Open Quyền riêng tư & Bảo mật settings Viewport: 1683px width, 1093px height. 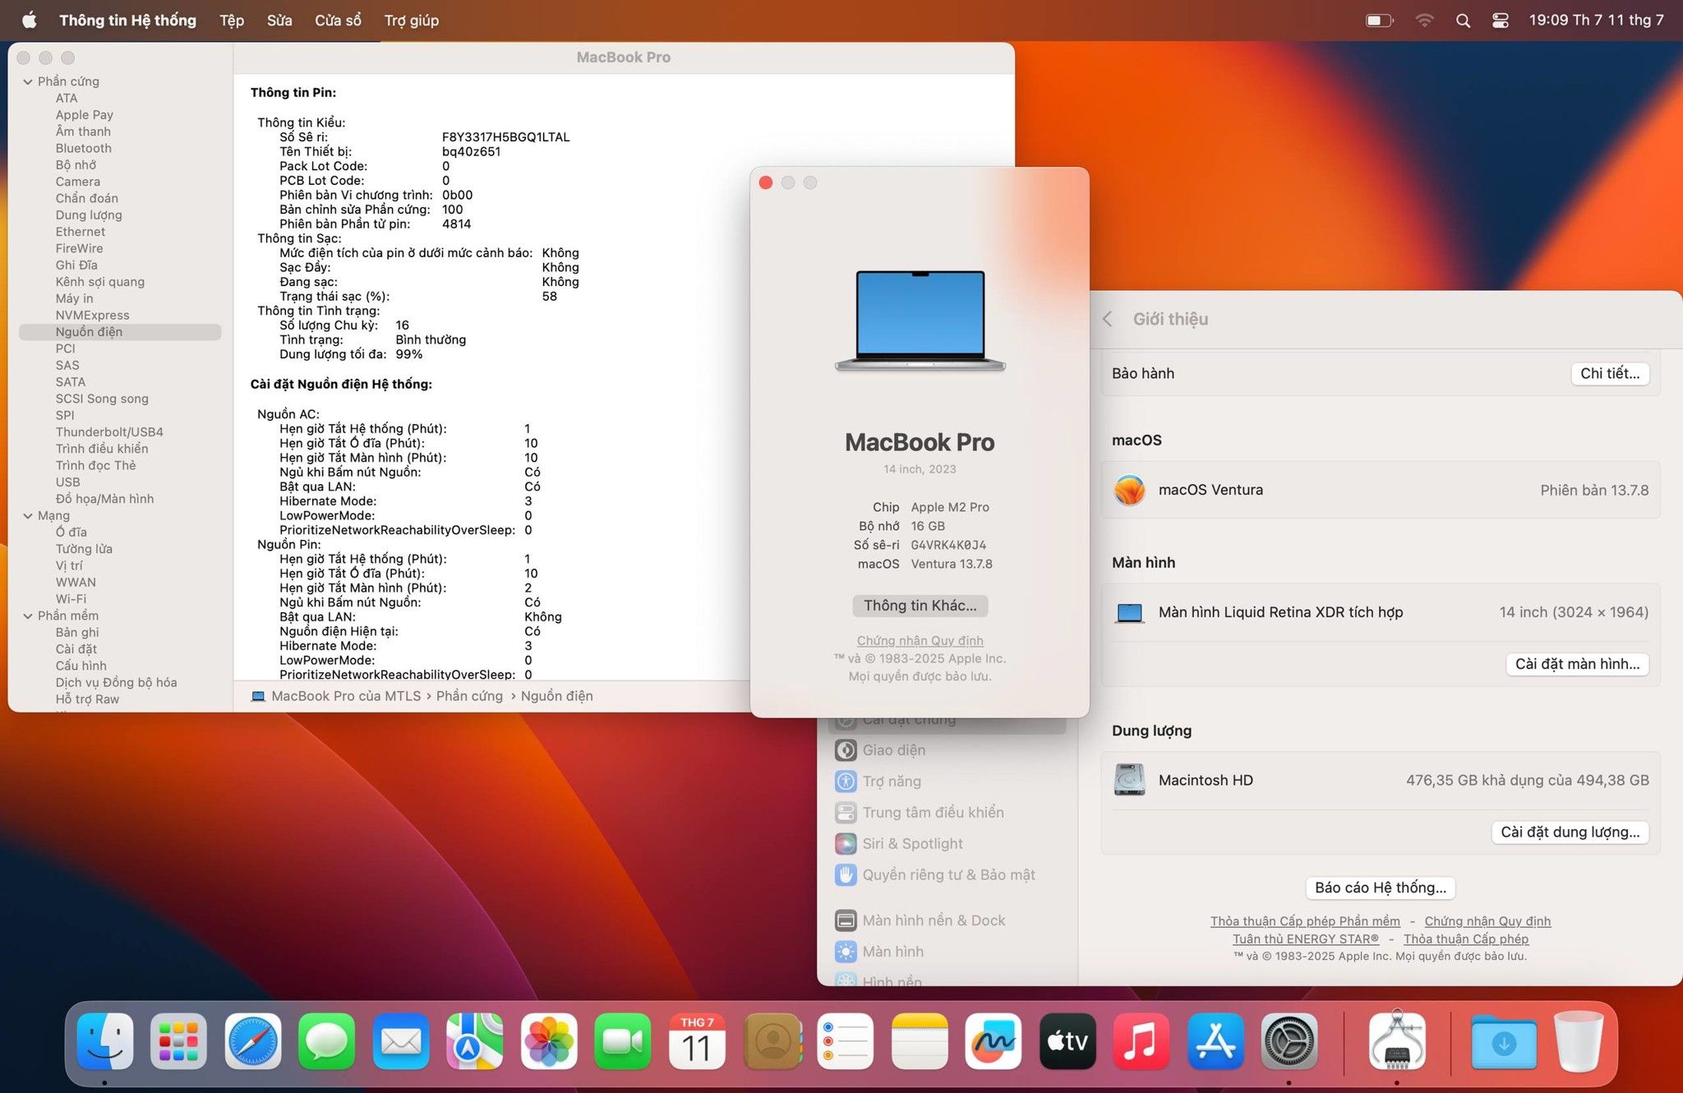click(x=948, y=875)
